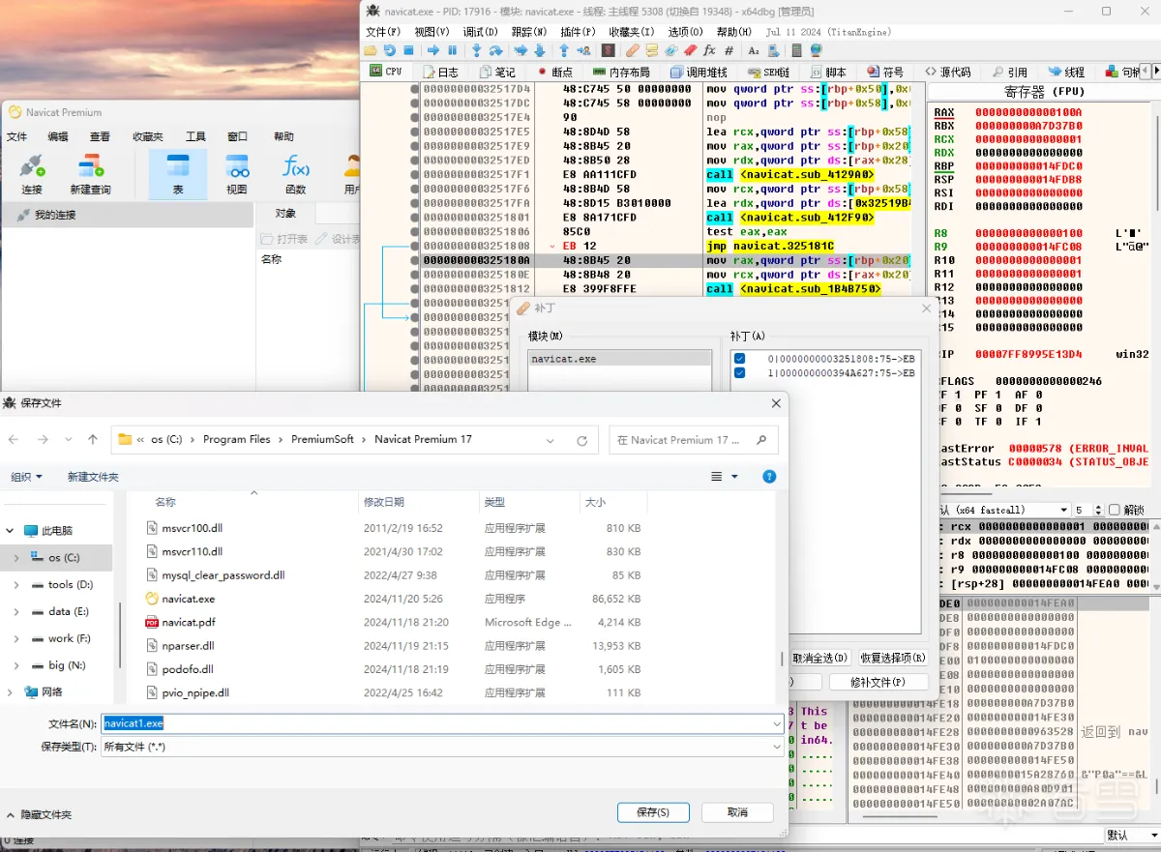Click 修补文件(P) patch file button
Image resolution: width=1161 pixels, height=852 pixels.
pos(878,682)
